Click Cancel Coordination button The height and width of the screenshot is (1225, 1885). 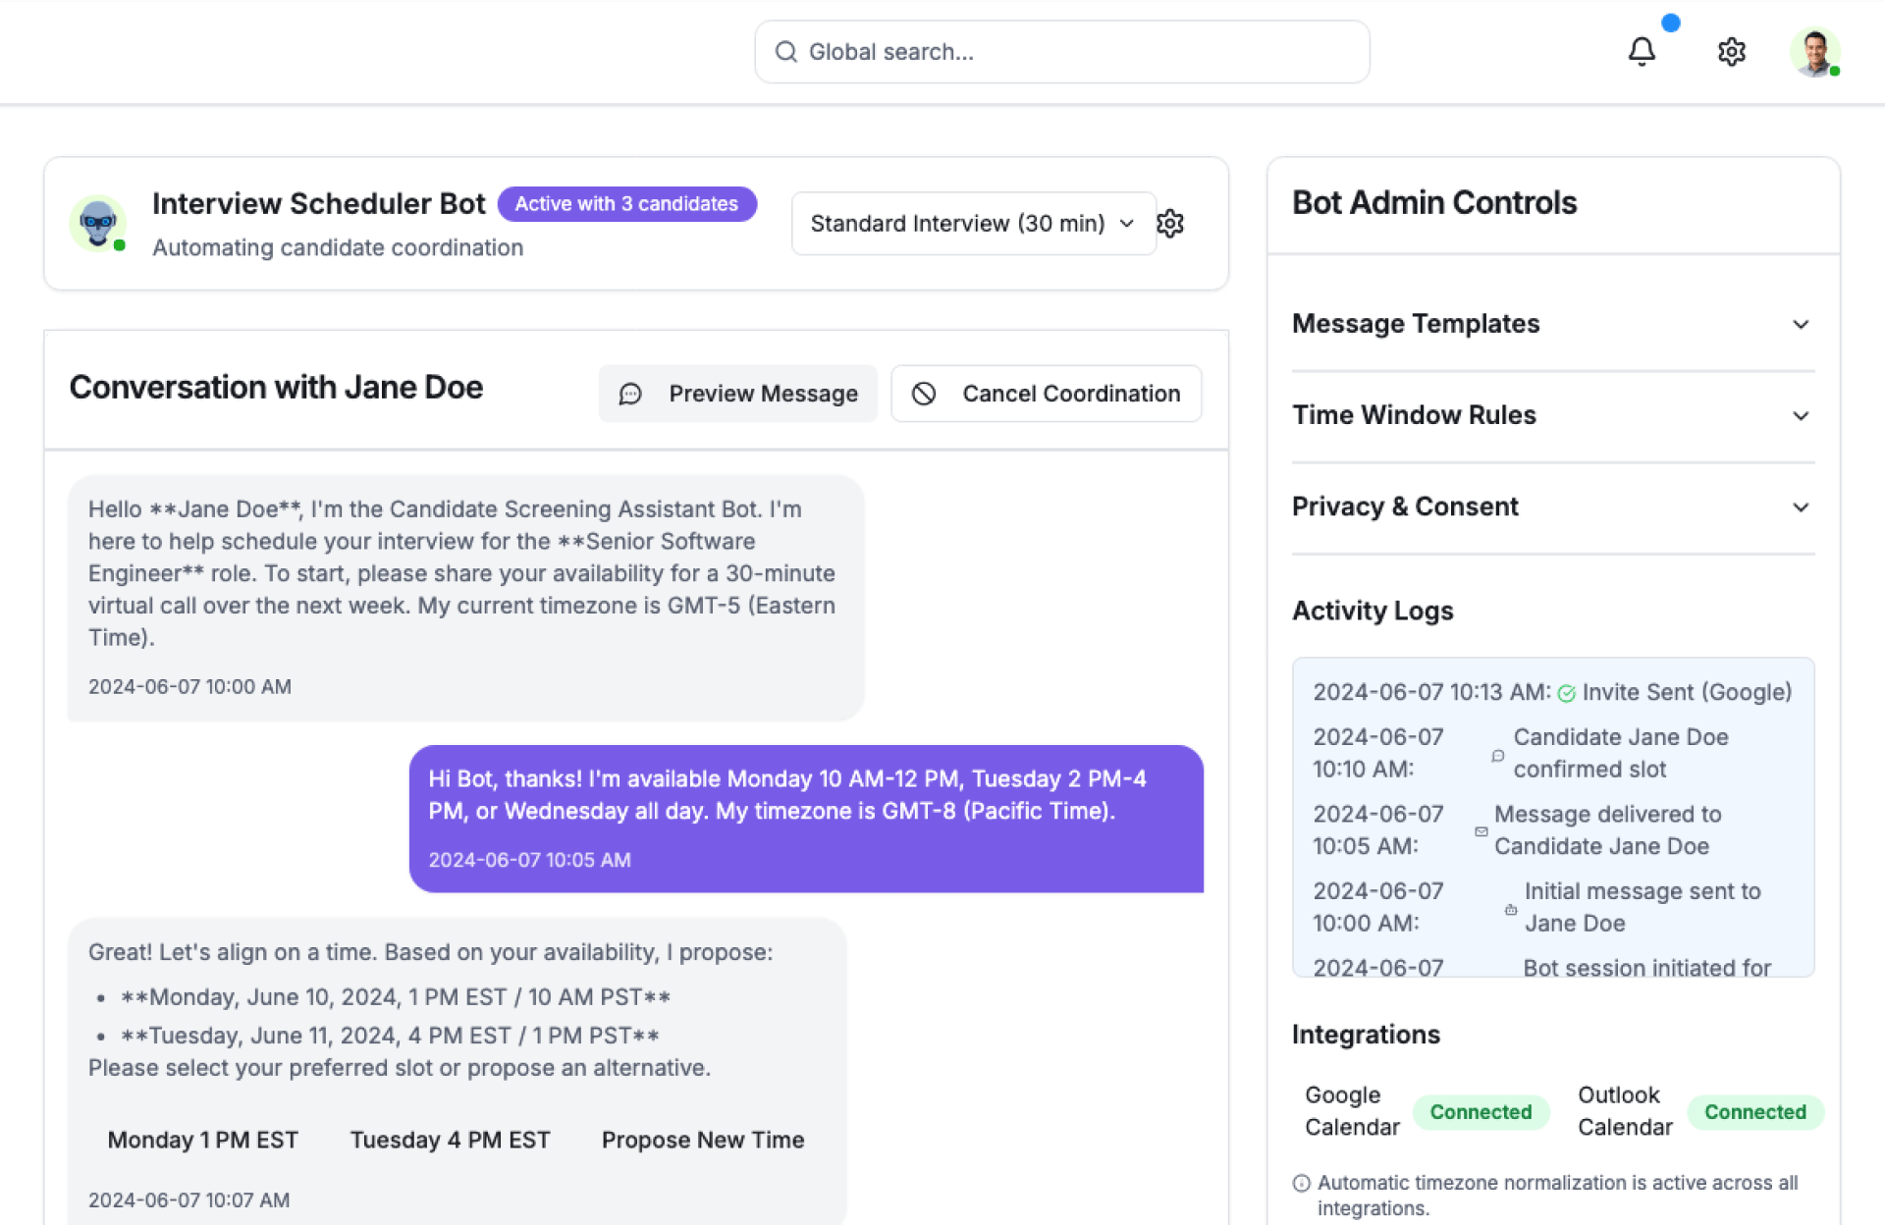tap(1046, 394)
